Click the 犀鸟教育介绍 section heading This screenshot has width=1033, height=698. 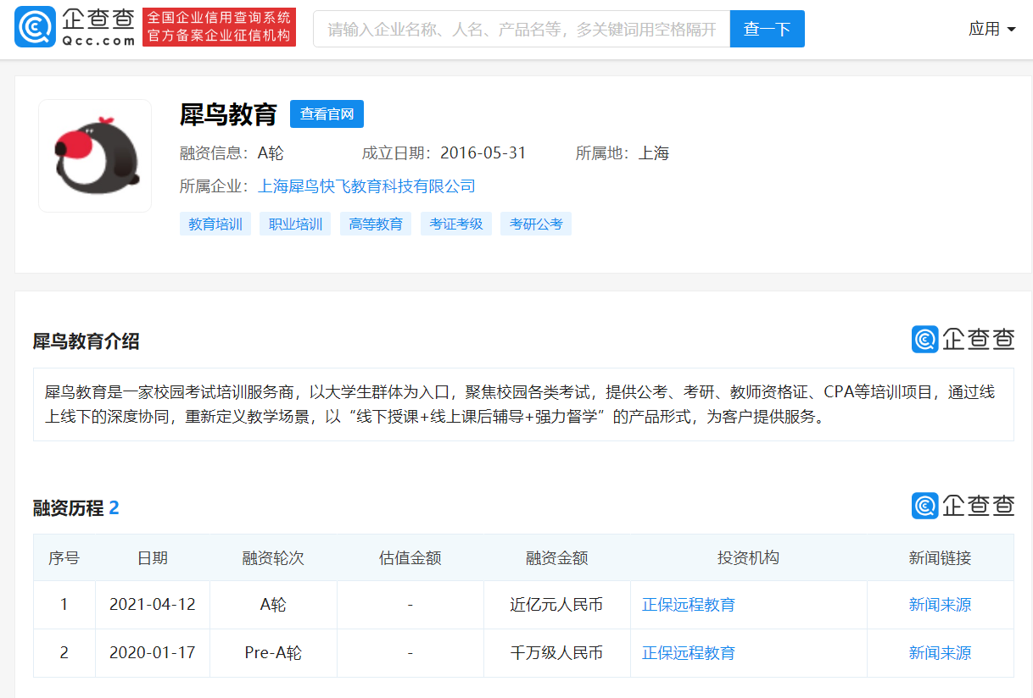(x=87, y=341)
